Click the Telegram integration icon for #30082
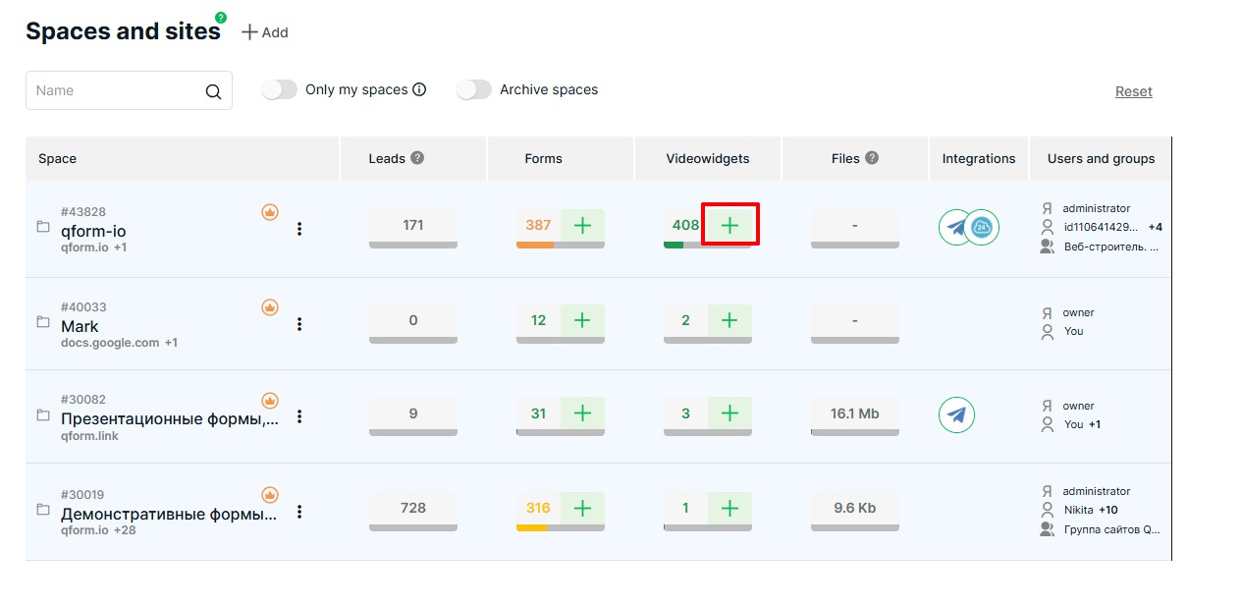This screenshot has height=605, width=1242. pos(956,414)
